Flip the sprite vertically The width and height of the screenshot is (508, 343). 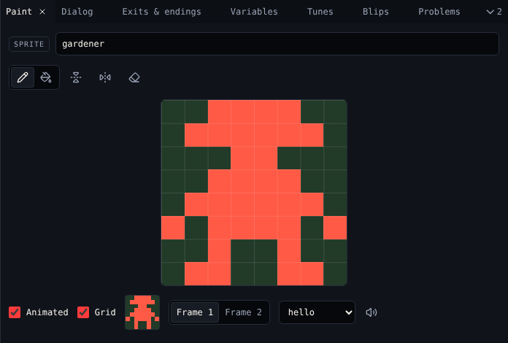[76, 77]
